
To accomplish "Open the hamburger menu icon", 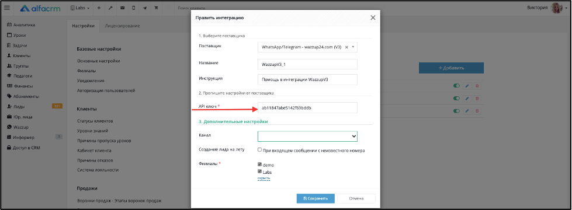I will (x=7, y=8).
